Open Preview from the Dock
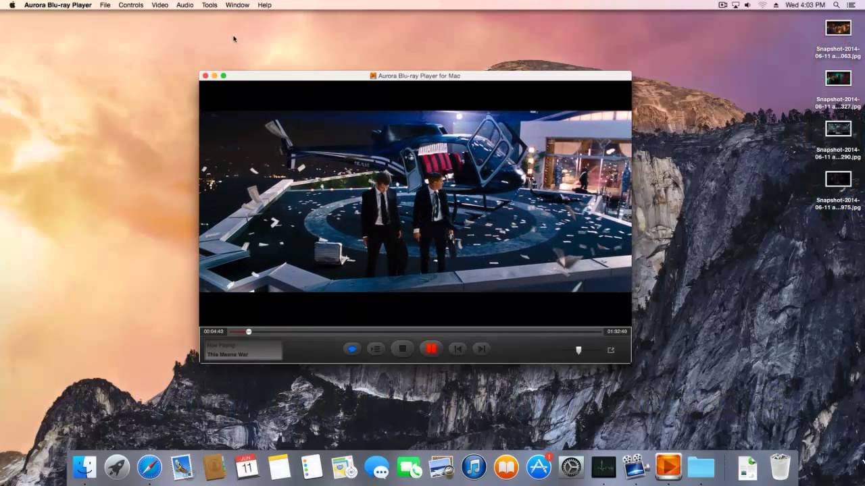865x486 pixels. pyautogui.click(x=441, y=467)
